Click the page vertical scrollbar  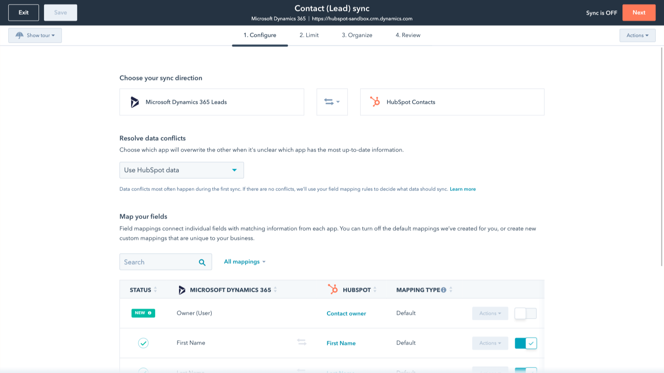662,157
